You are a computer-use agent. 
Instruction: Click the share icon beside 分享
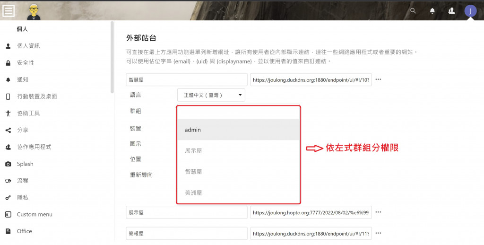(9, 130)
